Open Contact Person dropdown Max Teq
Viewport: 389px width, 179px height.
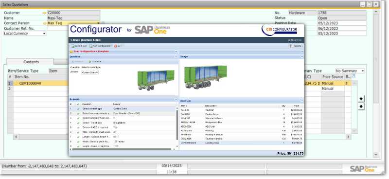click(98, 23)
